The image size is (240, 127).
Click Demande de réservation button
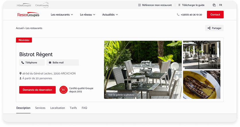tap(37, 90)
